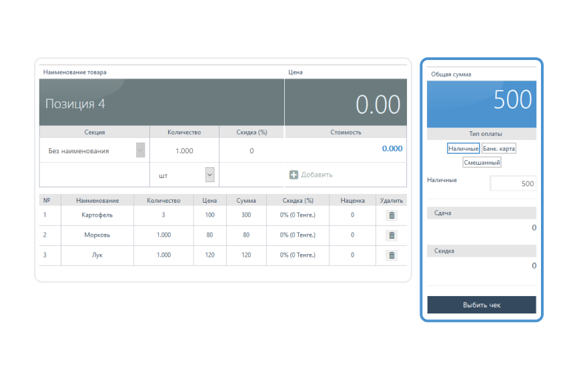
Task: Click the Общая сумма total display 500
Action: pyautogui.click(x=482, y=100)
